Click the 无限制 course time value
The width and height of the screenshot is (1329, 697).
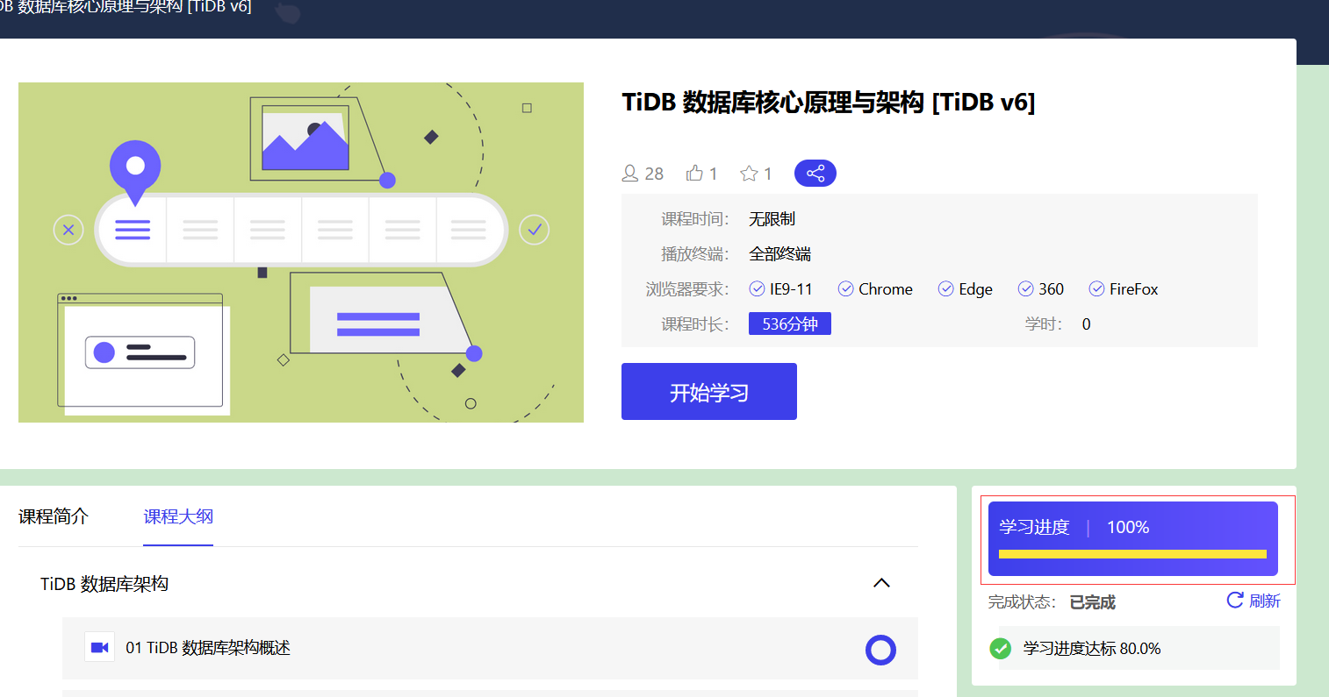(x=772, y=219)
